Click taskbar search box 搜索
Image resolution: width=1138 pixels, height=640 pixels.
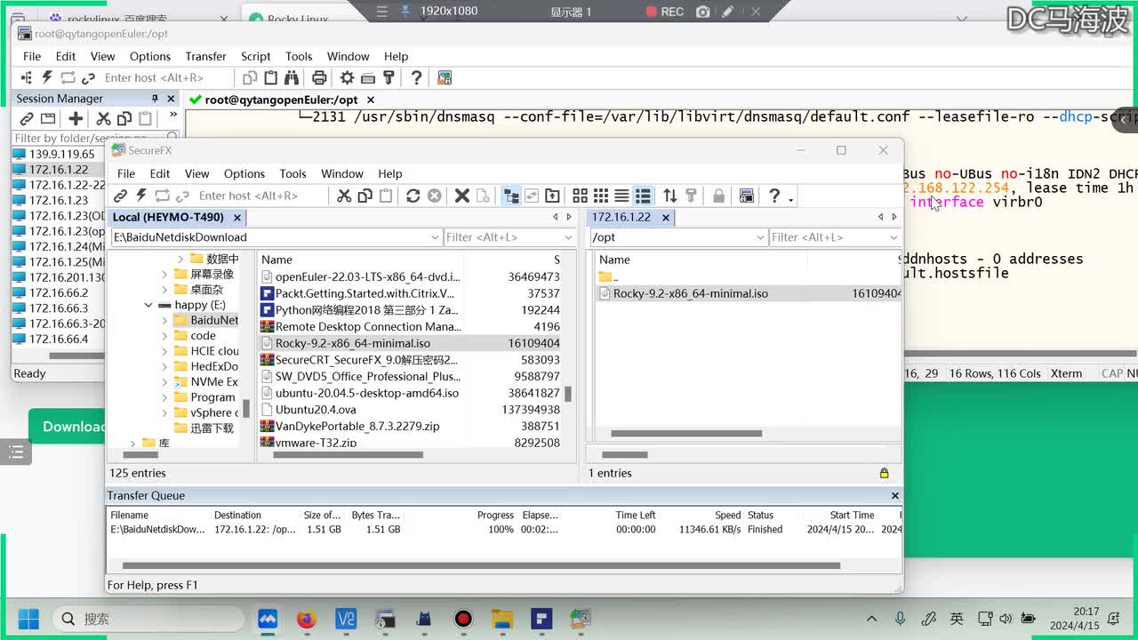click(x=148, y=619)
